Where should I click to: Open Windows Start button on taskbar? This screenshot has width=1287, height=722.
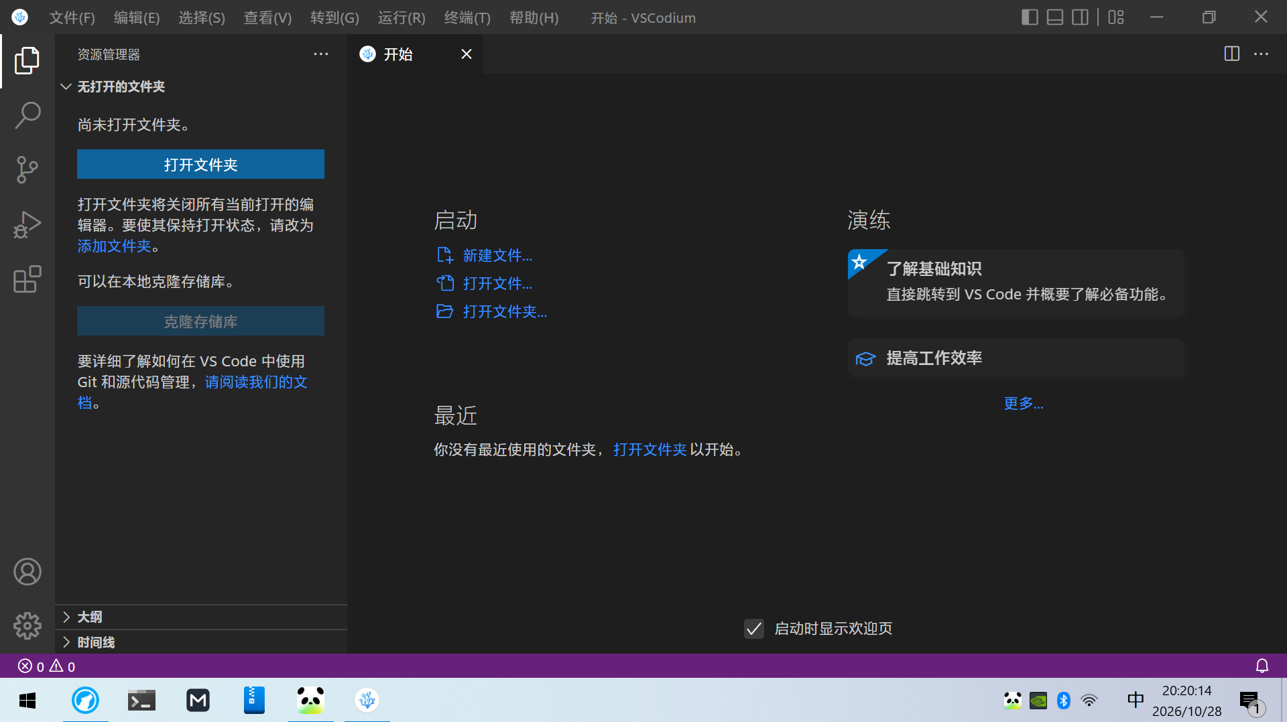[27, 700]
